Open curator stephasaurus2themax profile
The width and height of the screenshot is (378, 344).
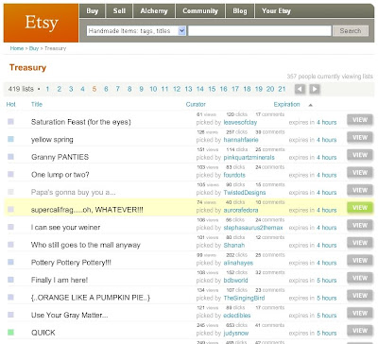click(x=253, y=228)
